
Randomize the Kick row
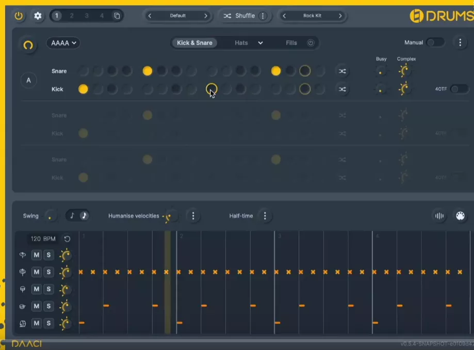click(x=342, y=89)
